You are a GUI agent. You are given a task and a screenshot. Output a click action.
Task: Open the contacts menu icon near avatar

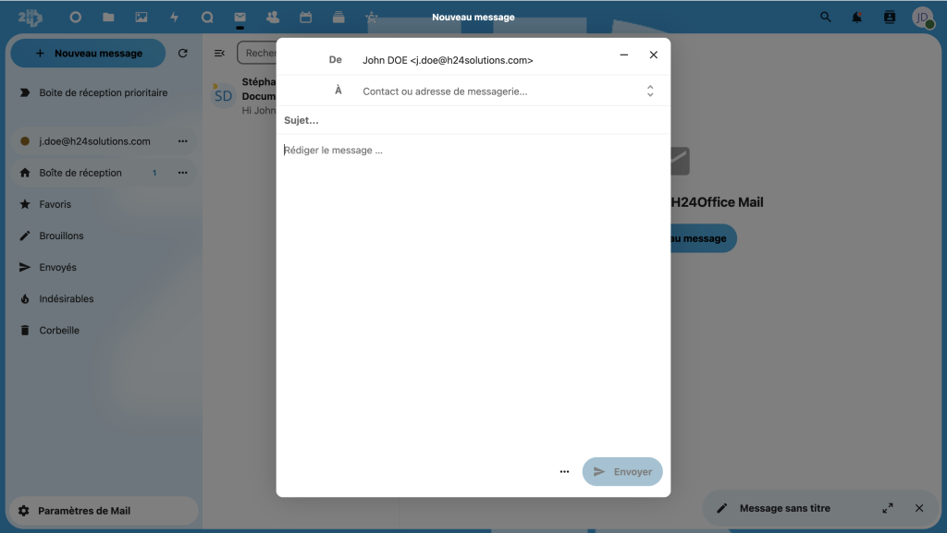tap(890, 17)
